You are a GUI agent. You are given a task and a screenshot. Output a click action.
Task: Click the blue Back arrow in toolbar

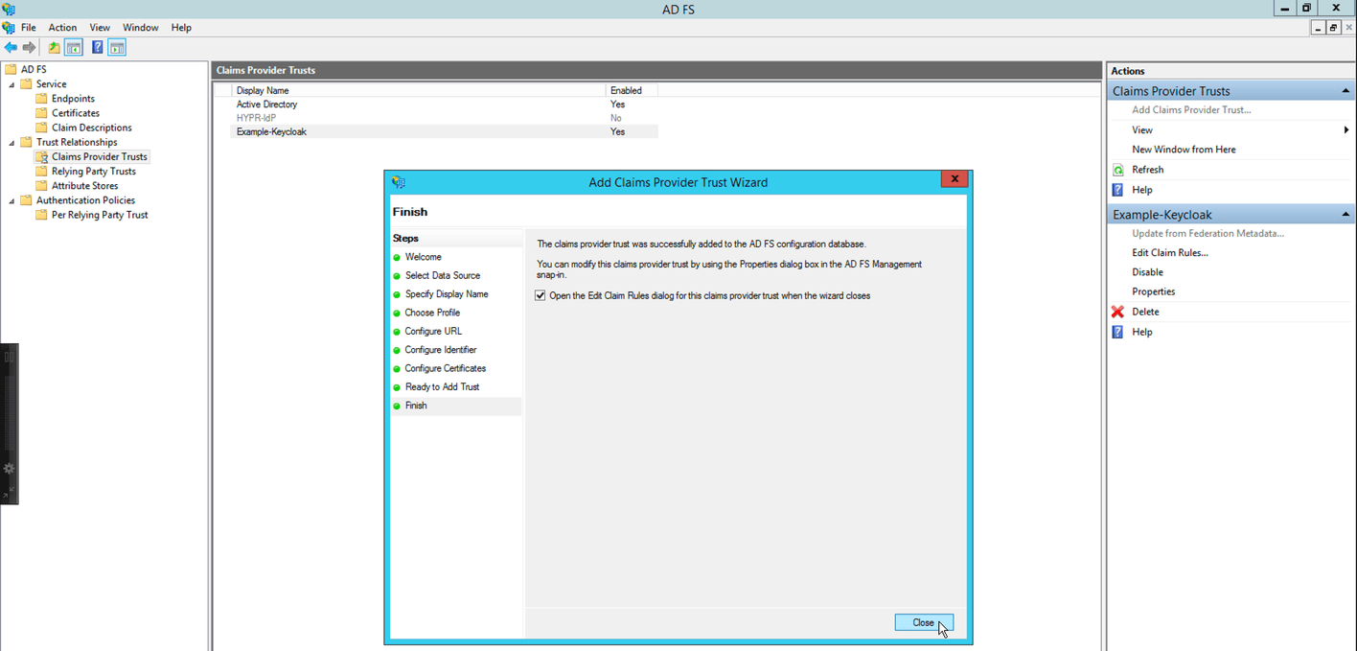(x=11, y=47)
